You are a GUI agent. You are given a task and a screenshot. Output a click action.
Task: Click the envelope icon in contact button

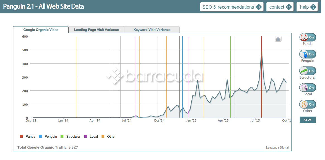289,7
